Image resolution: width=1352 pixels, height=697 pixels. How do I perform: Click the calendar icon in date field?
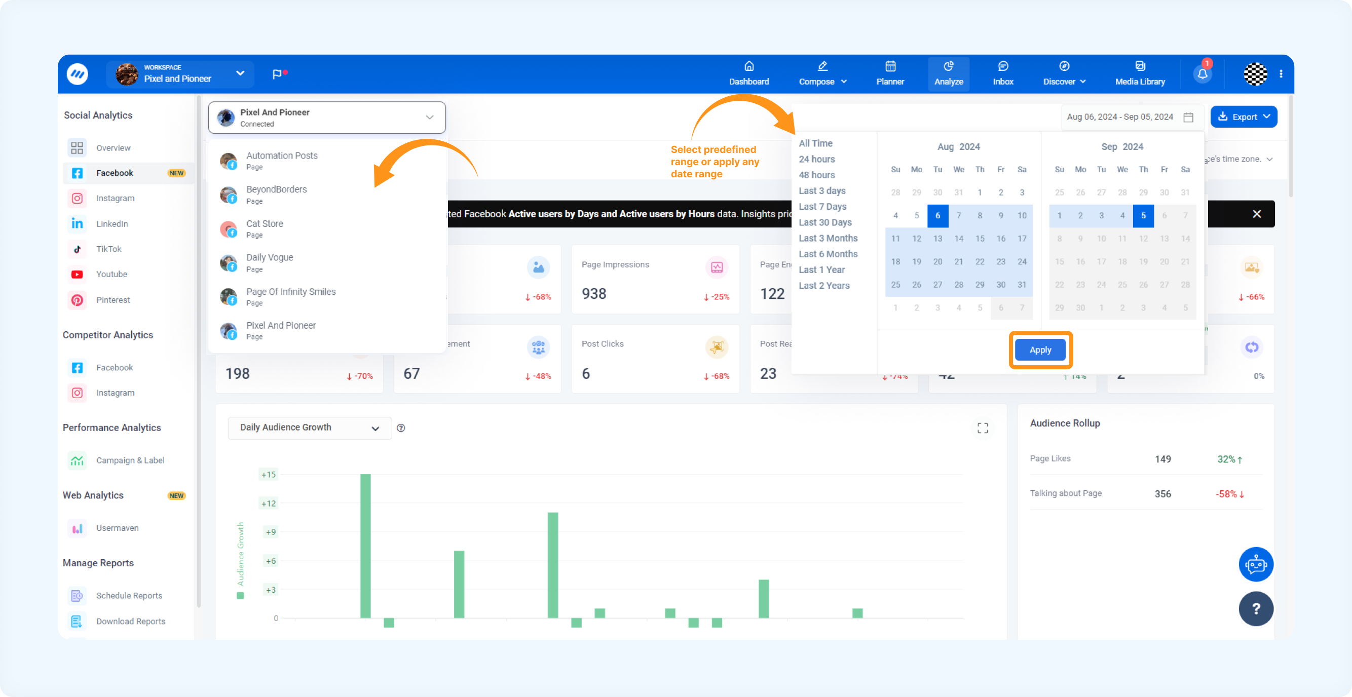pyautogui.click(x=1188, y=117)
